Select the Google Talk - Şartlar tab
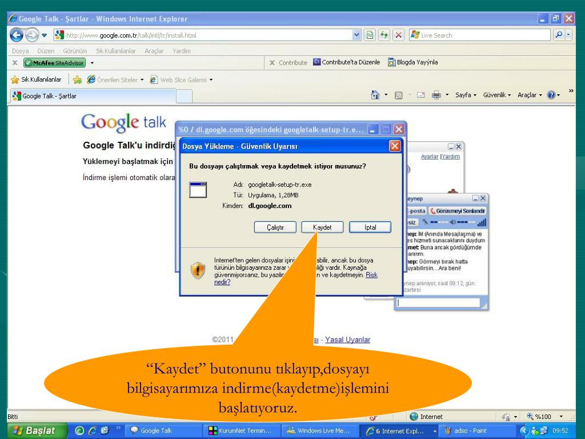The width and height of the screenshot is (585, 439). pyautogui.click(x=93, y=96)
